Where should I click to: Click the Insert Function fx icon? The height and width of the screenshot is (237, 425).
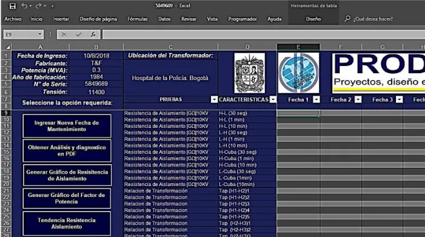pos(93,35)
